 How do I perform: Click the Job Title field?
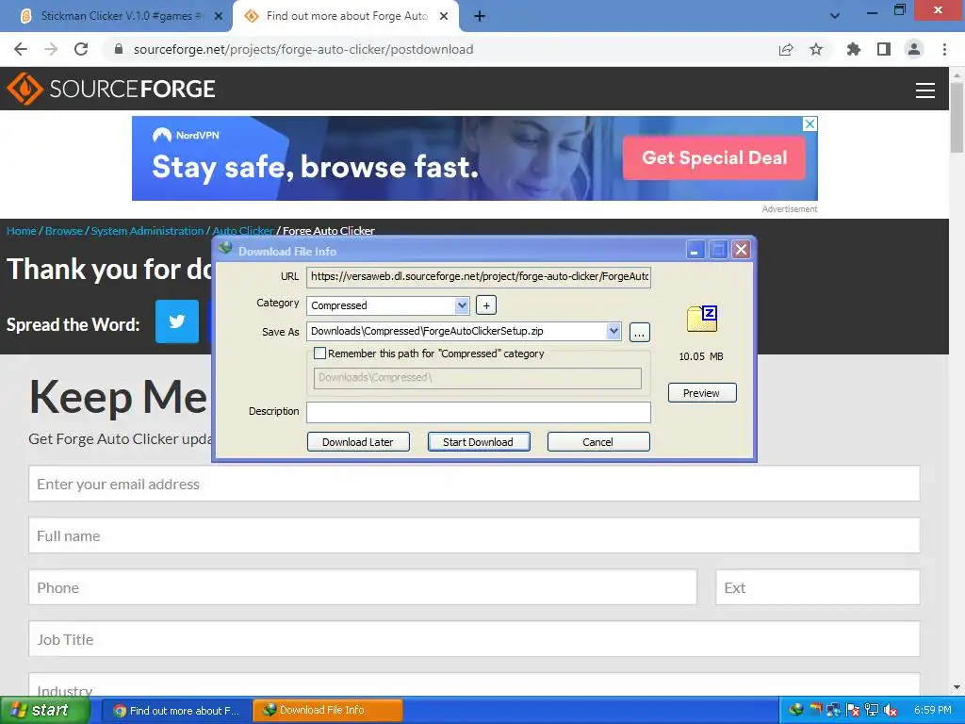pyautogui.click(x=474, y=639)
